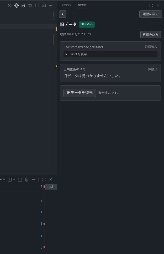Maximize the NOWT side panel
Image resolution: width=164 pixels, height=254 pixels.
tap(151, 5)
